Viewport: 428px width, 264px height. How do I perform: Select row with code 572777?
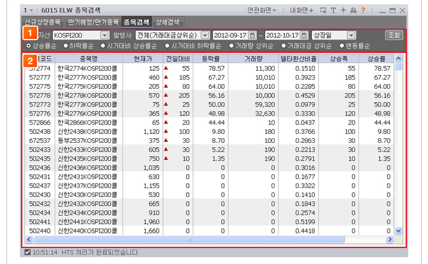pyautogui.click(x=210, y=77)
